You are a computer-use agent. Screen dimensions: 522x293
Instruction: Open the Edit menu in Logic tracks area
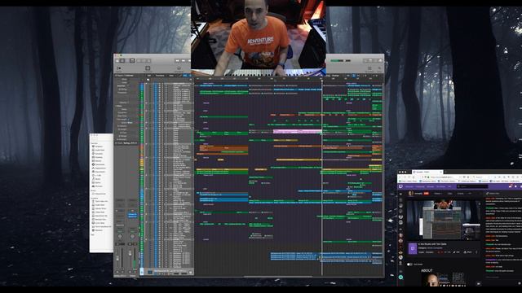coord(148,76)
